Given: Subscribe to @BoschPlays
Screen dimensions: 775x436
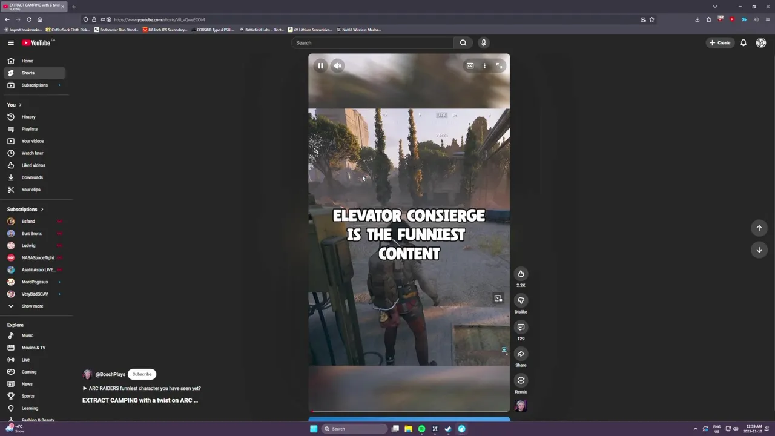Looking at the screenshot, I should tap(142, 374).
